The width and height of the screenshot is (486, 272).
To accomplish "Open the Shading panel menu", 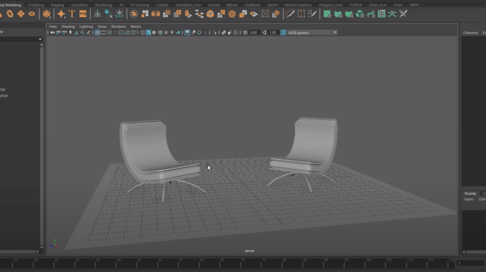I will point(68,27).
